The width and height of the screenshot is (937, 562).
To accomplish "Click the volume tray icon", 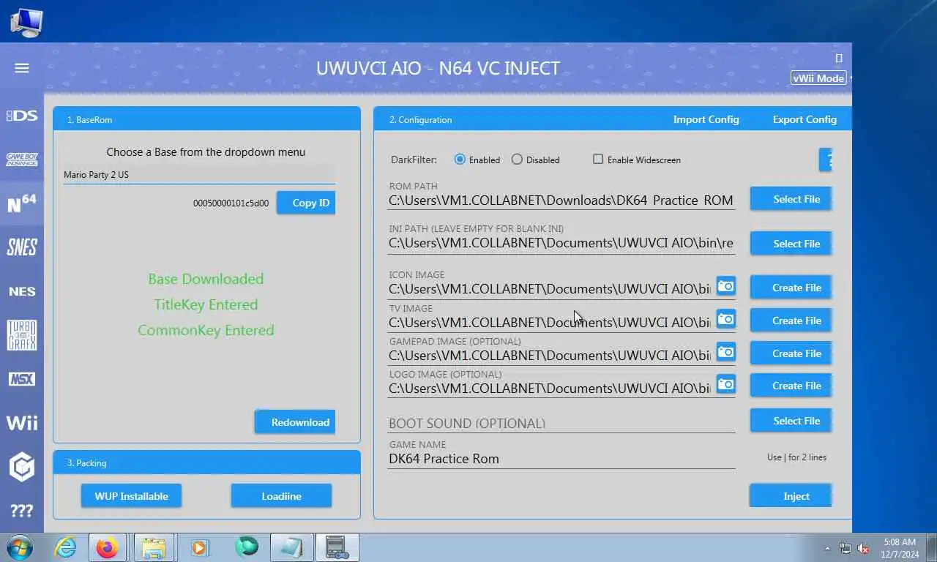I will click(x=863, y=548).
